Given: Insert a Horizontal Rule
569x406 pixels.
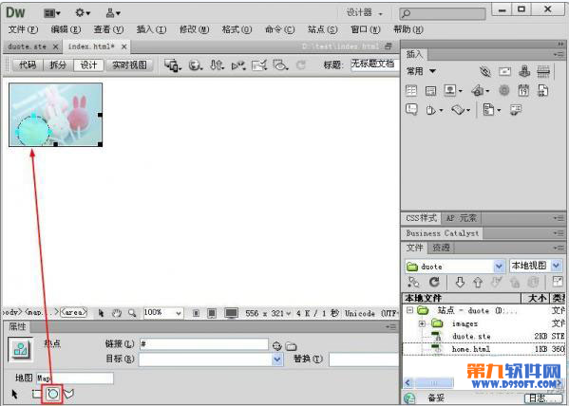Looking at the screenshot, I should (x=543, y=71).
